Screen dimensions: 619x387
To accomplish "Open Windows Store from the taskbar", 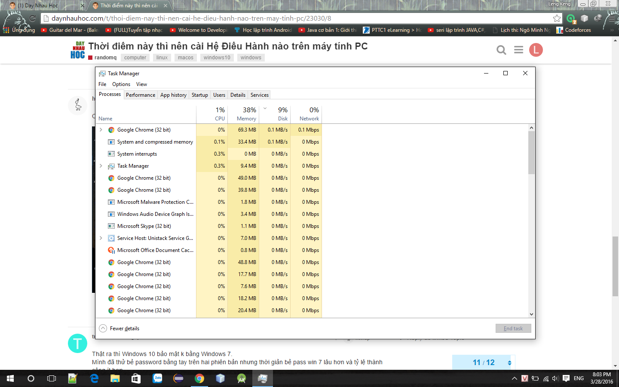I will tap(136, 378).
